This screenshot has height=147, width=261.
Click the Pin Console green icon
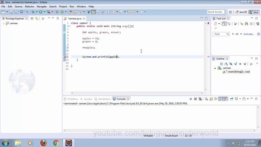pos(231,99)
